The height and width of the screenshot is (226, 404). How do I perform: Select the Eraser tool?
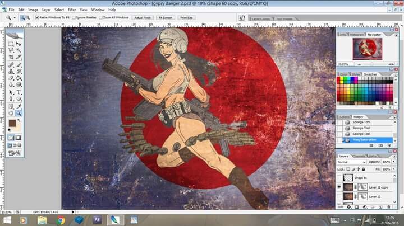(11, 78)
